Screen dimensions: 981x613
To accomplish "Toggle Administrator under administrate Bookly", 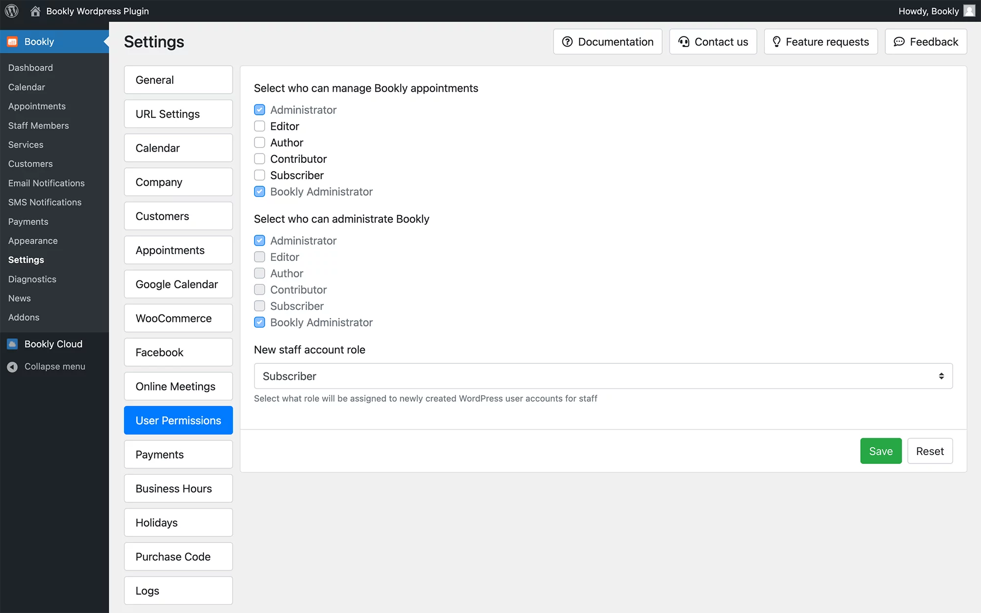I will (x=259, y=241).
